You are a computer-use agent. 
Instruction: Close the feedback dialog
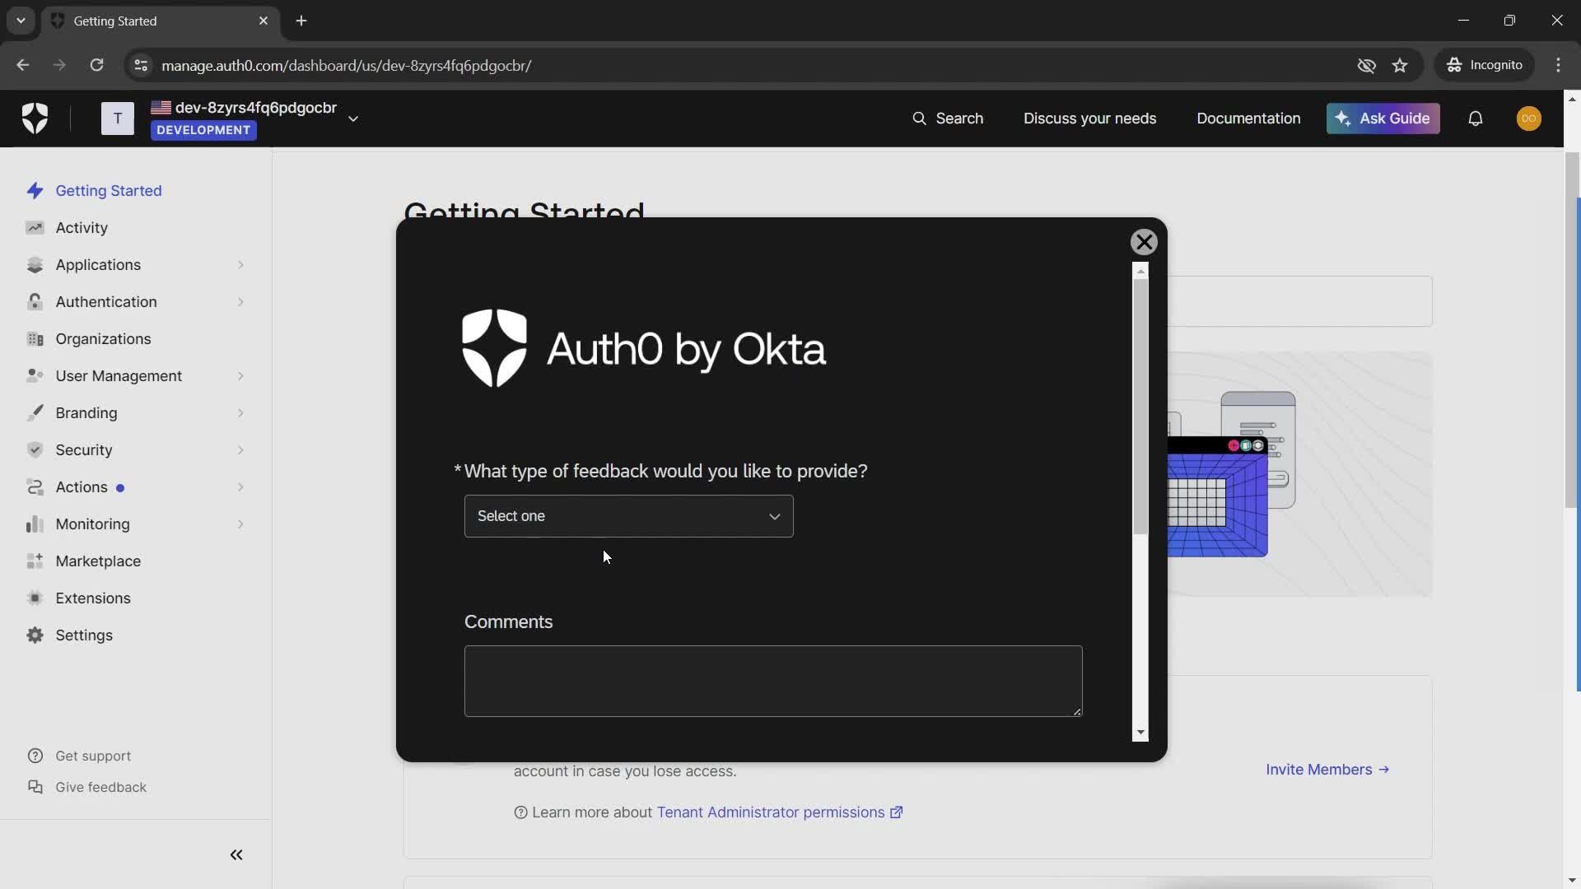(1144, 242)
